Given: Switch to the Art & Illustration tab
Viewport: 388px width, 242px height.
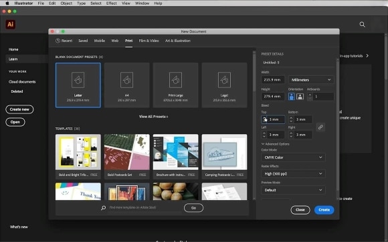Looking at the screenshot, I should point(178,41).
